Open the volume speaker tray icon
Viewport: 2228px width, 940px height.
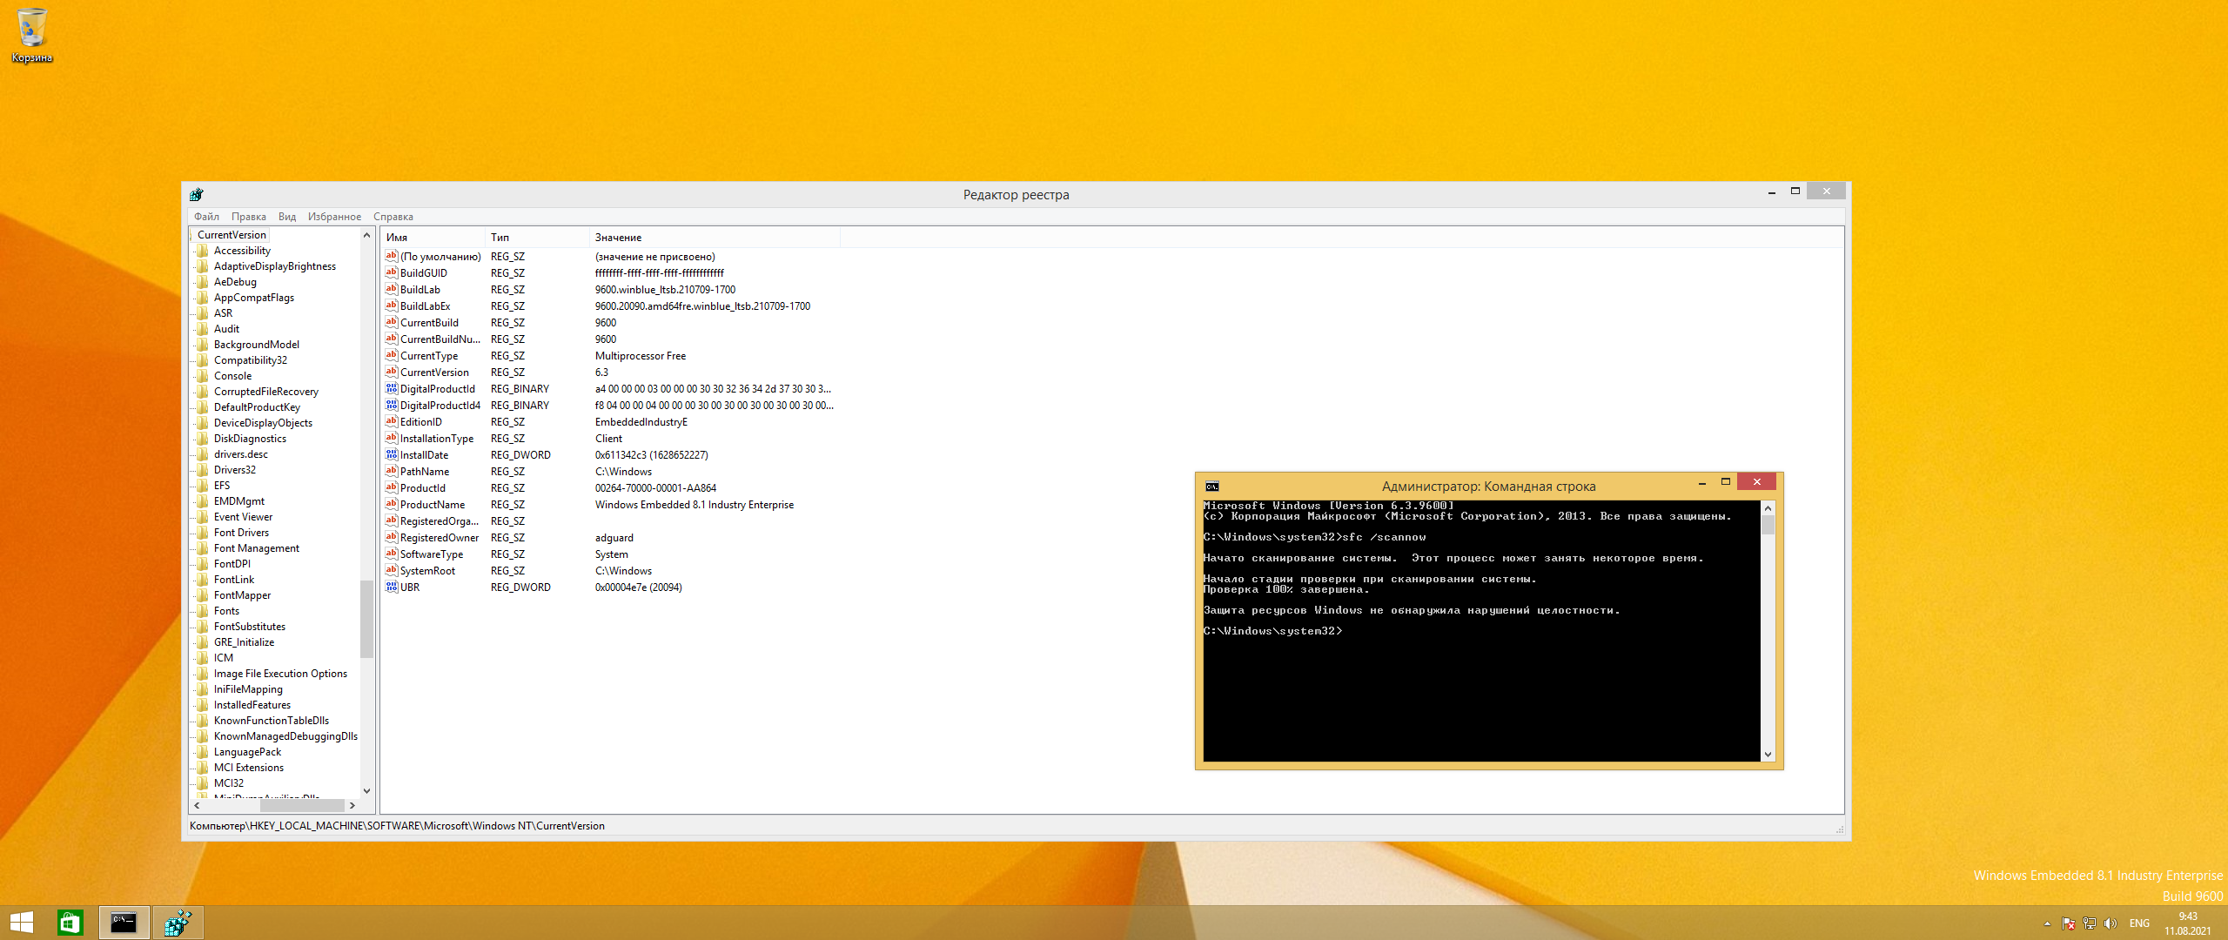(x=2110, y=923)
